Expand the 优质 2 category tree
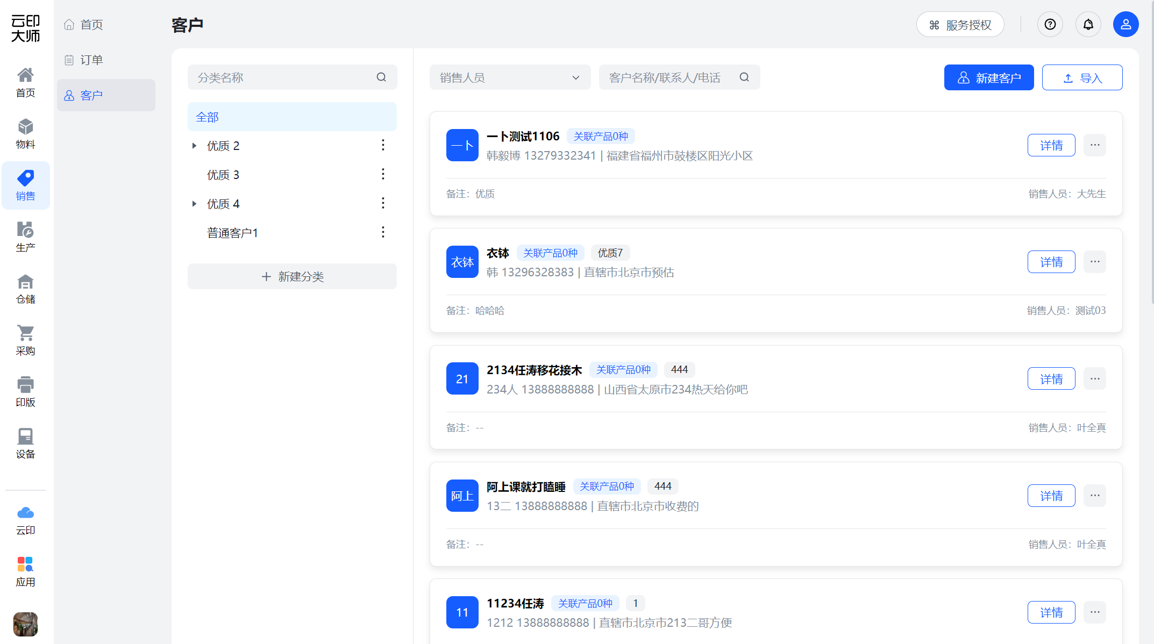This screenshot has width=1154, height=644. (194, 146)
